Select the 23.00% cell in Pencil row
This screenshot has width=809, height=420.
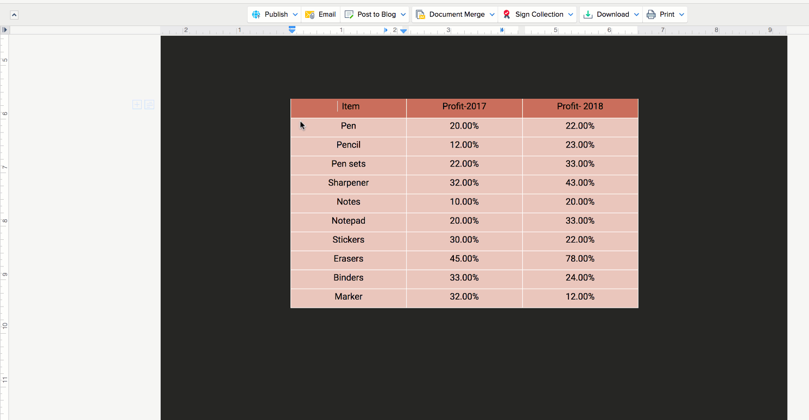click(x=580, y=147)
